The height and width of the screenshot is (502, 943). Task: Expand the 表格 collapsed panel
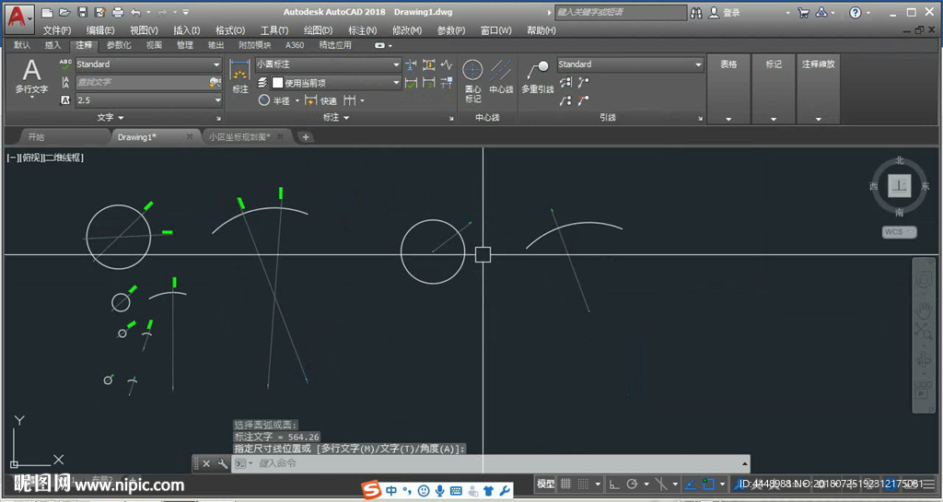(x=728, y=88)
